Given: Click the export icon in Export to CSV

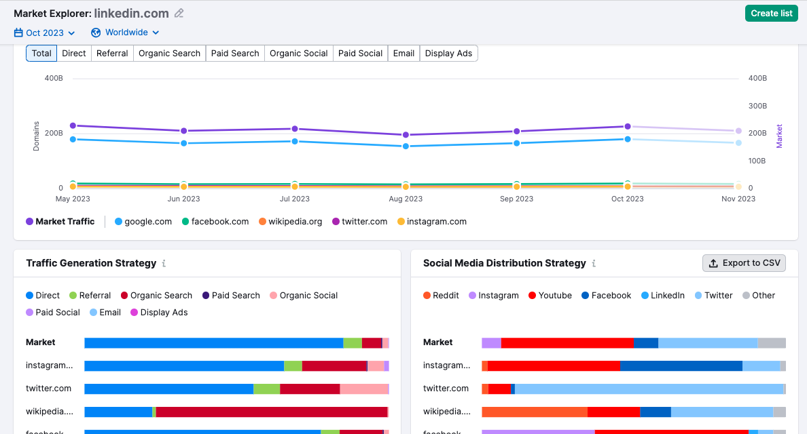Looking at the screenshot, I should tap(713, 264).
